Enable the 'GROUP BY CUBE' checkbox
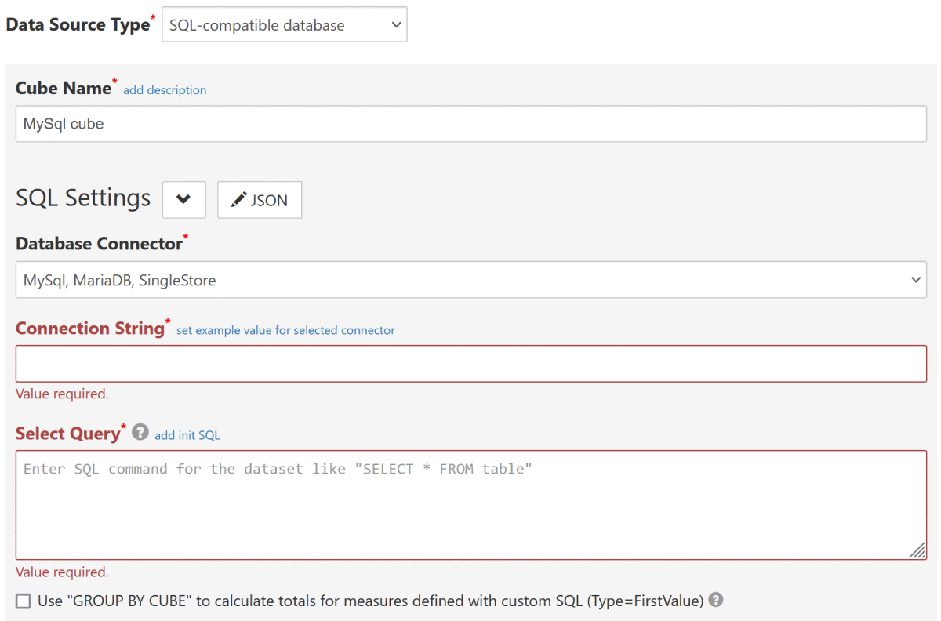The width and height of the screenshot is (941, 621). 24,601
